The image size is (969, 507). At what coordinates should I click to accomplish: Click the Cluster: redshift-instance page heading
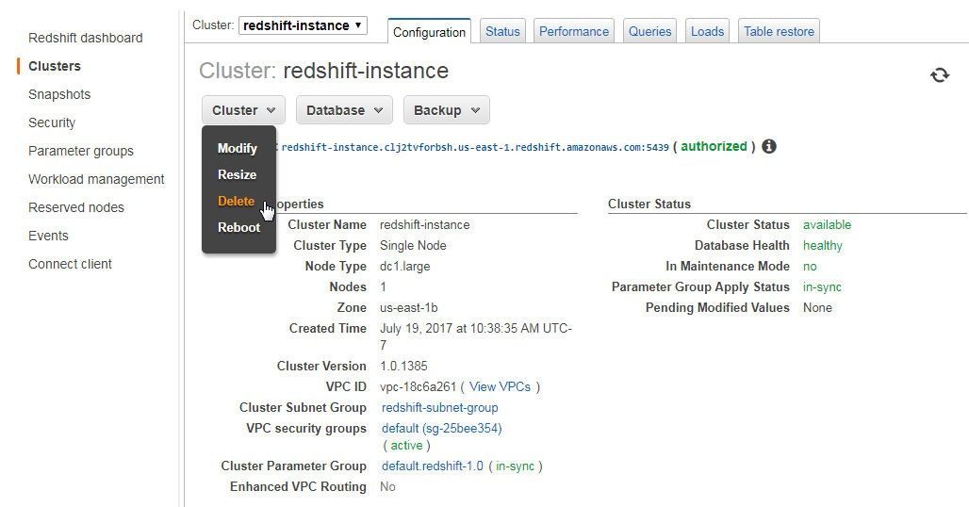pos(324,71)
